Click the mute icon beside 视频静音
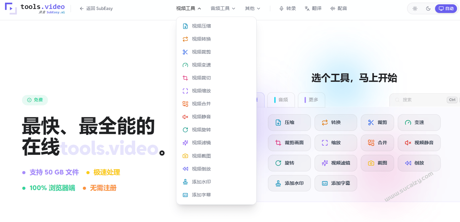This screenshot has width=460, height=222. click(x=185, y=117)
